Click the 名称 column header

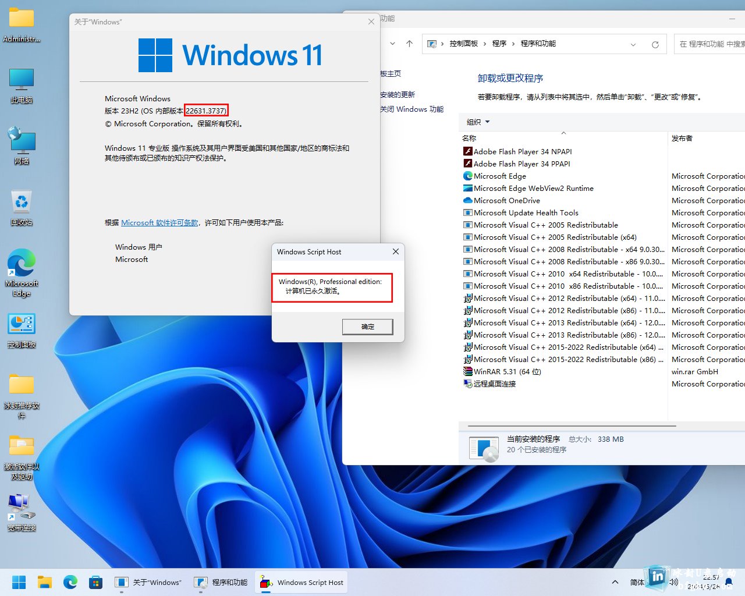point(563,139)
